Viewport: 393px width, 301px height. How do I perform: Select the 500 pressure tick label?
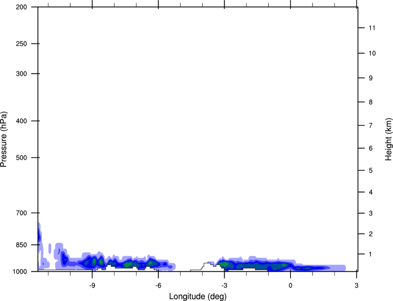point(21,157)
